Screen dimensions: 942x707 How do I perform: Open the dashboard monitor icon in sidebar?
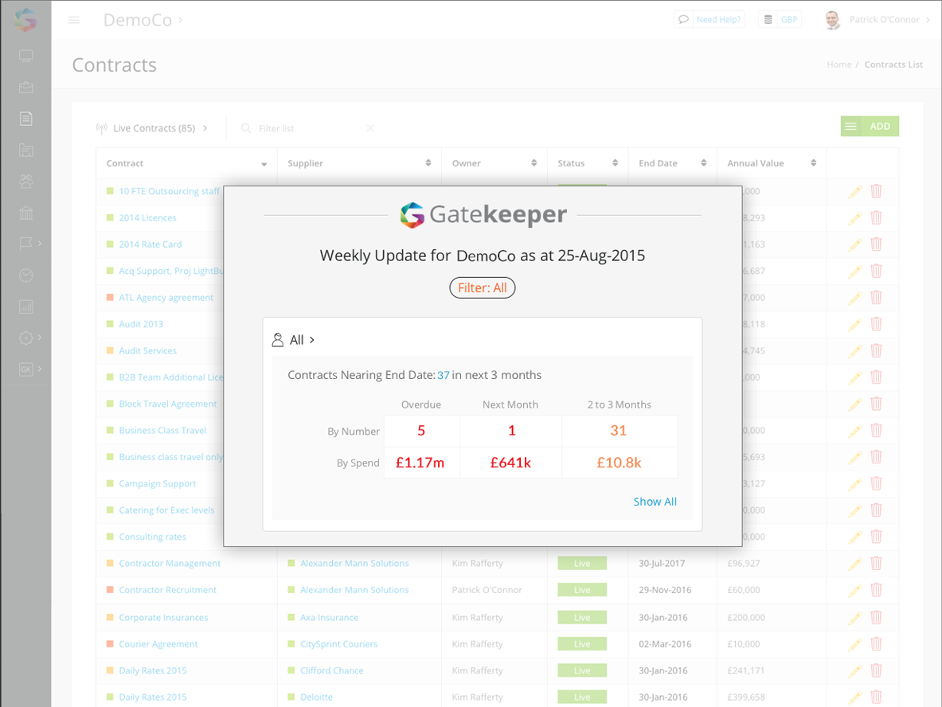pyautogui.click(x=25, y=56)
